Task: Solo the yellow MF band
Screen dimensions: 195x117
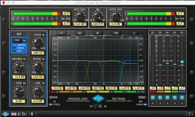Action: click(167, 103)
